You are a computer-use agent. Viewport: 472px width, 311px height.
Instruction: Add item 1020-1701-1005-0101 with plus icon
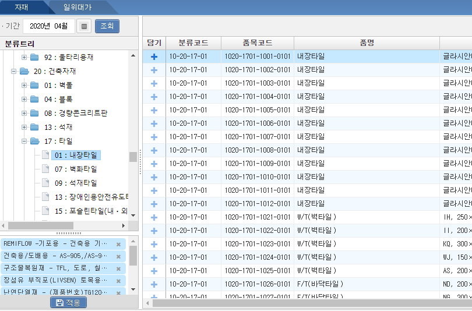[x=154, y=110]
